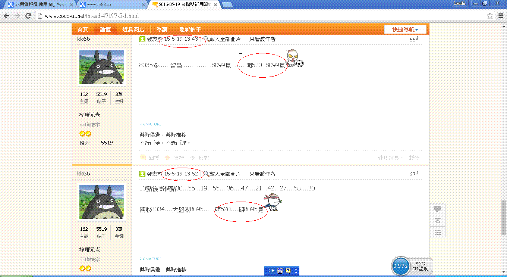The width and height of the screenshot is (507, 277).
Task: Jump to page top with floating arrow
Action: tap(438, 221)
